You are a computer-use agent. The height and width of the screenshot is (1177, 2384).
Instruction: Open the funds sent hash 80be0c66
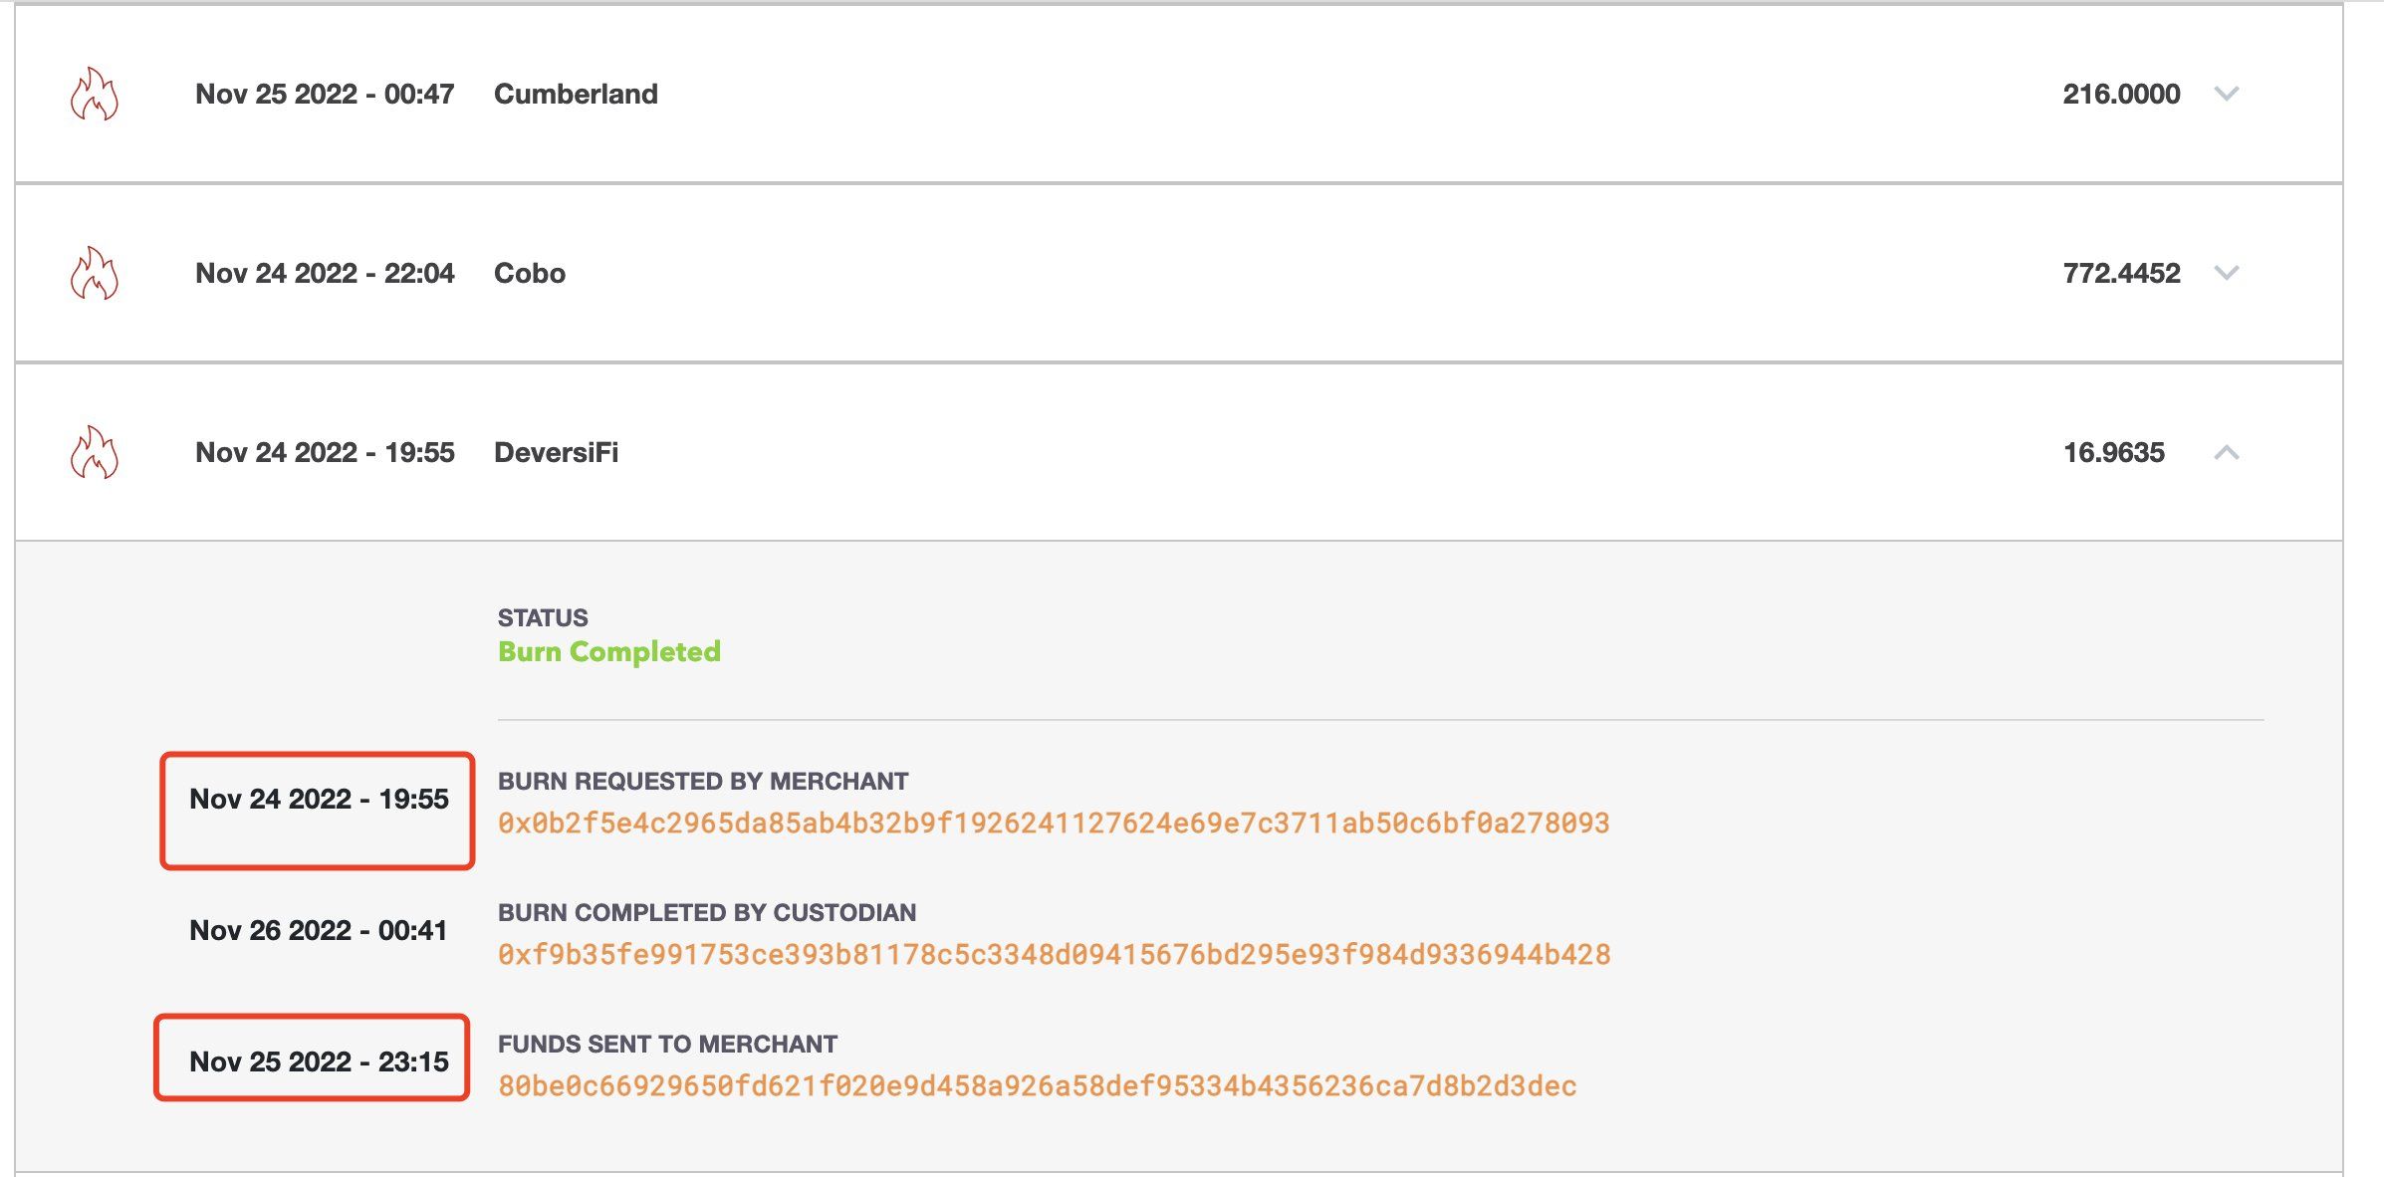point(1037,1086)
